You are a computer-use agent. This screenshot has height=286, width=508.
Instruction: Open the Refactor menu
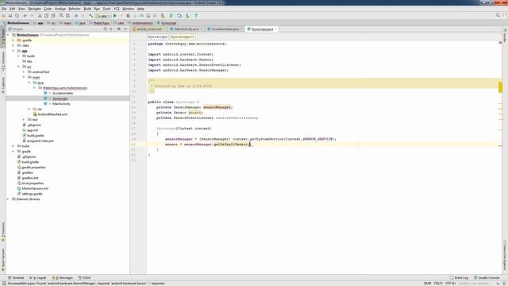75,9
